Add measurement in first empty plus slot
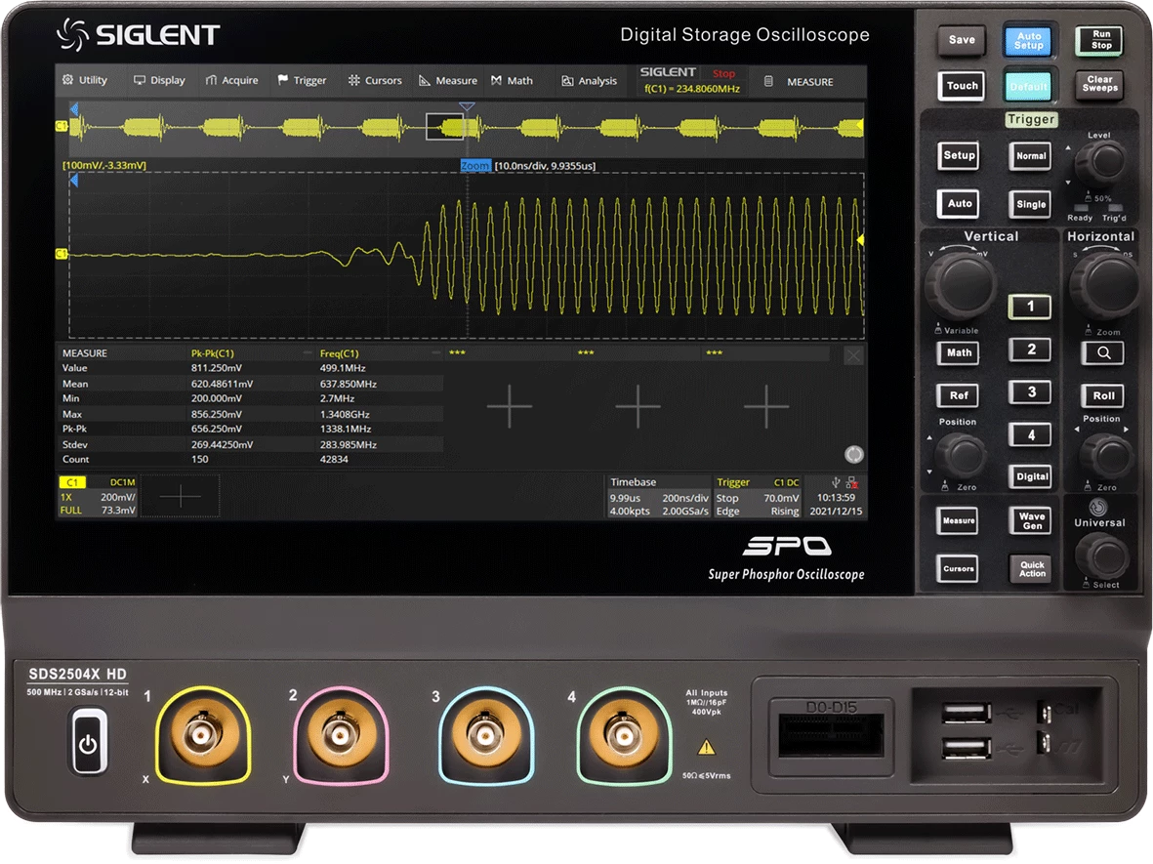 [x=510, y=406]
